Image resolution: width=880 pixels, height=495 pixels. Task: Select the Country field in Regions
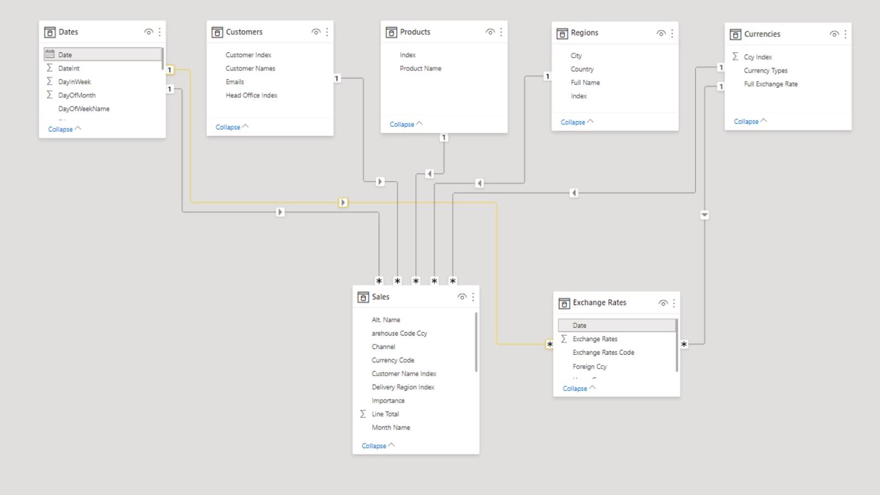click(582, 69)
